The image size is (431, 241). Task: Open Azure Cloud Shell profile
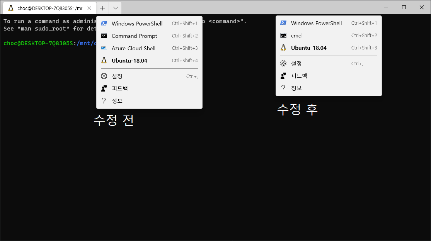[149, 48]
